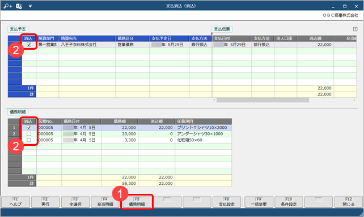The width and height of the screenshot is (364, 217).
Task: Click the split-pane layout icon beside 支払伝票
Action: pos(355,29)
